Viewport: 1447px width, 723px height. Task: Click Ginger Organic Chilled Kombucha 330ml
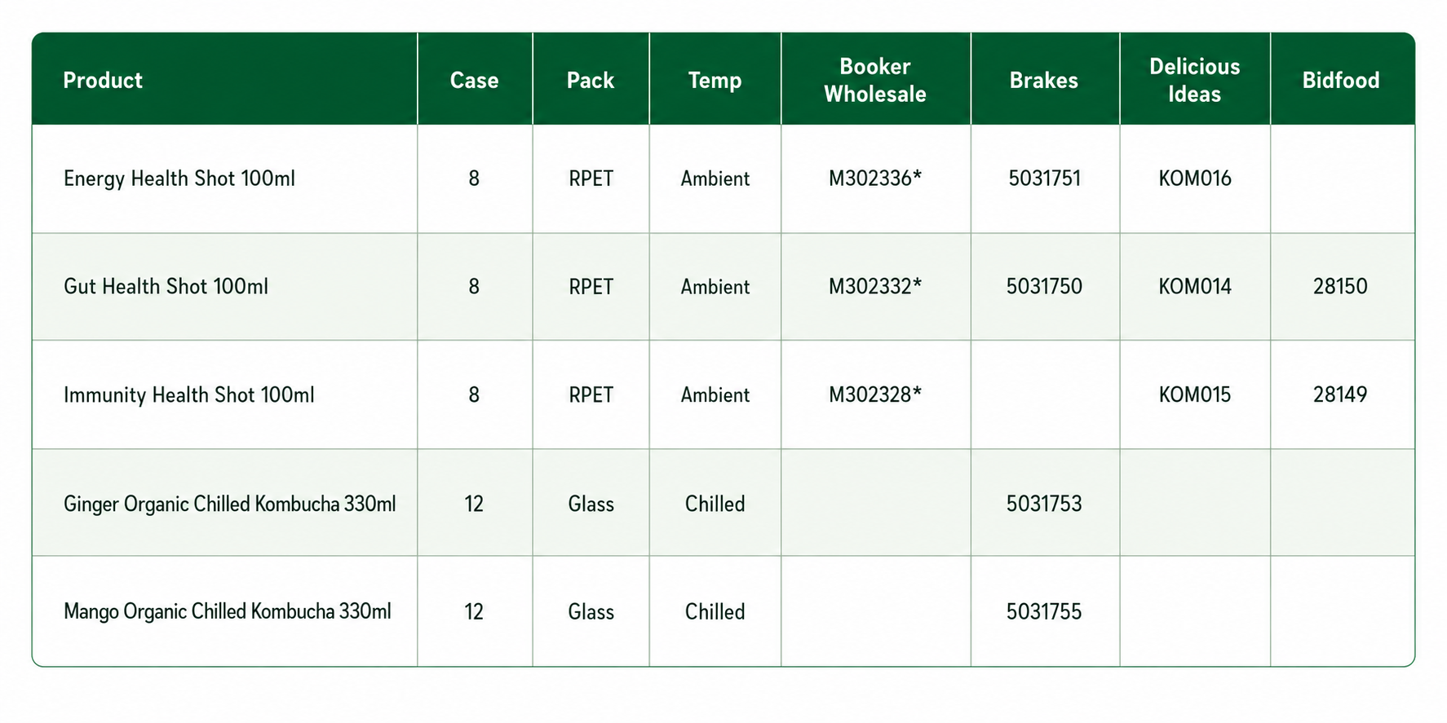pos(229,504)
